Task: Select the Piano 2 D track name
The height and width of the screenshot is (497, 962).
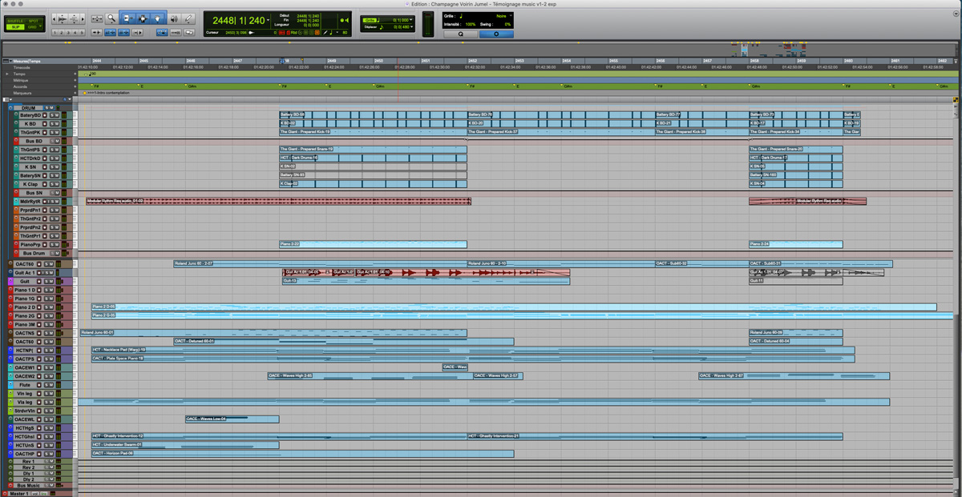Action: point(25,307)
